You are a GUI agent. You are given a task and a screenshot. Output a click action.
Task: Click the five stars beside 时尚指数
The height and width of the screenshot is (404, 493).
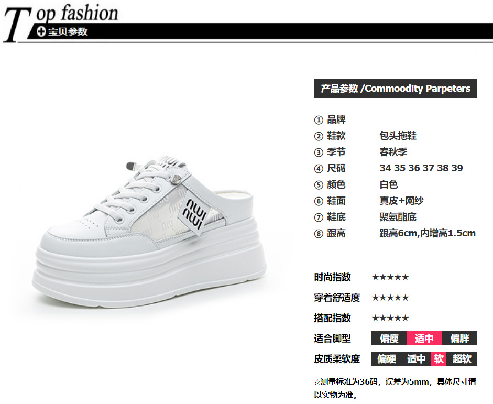(390, 277)
